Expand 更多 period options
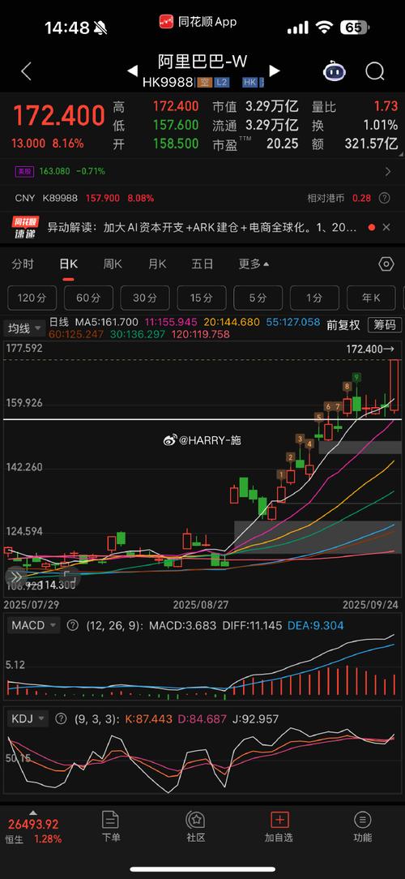Screen dimensions: 405x879 click(x=254, y=264)
